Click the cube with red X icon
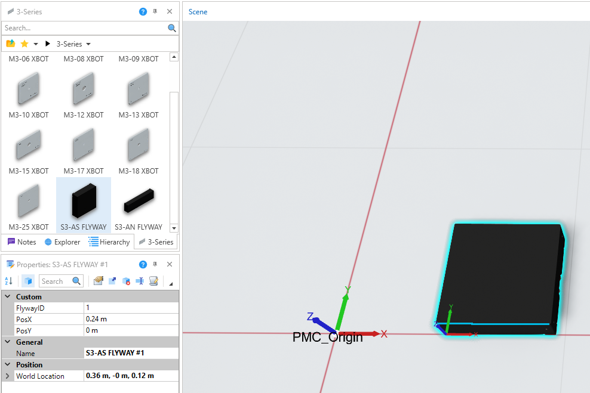The height and width of the screenshot is (393, 590). click(x=126, y=281)
